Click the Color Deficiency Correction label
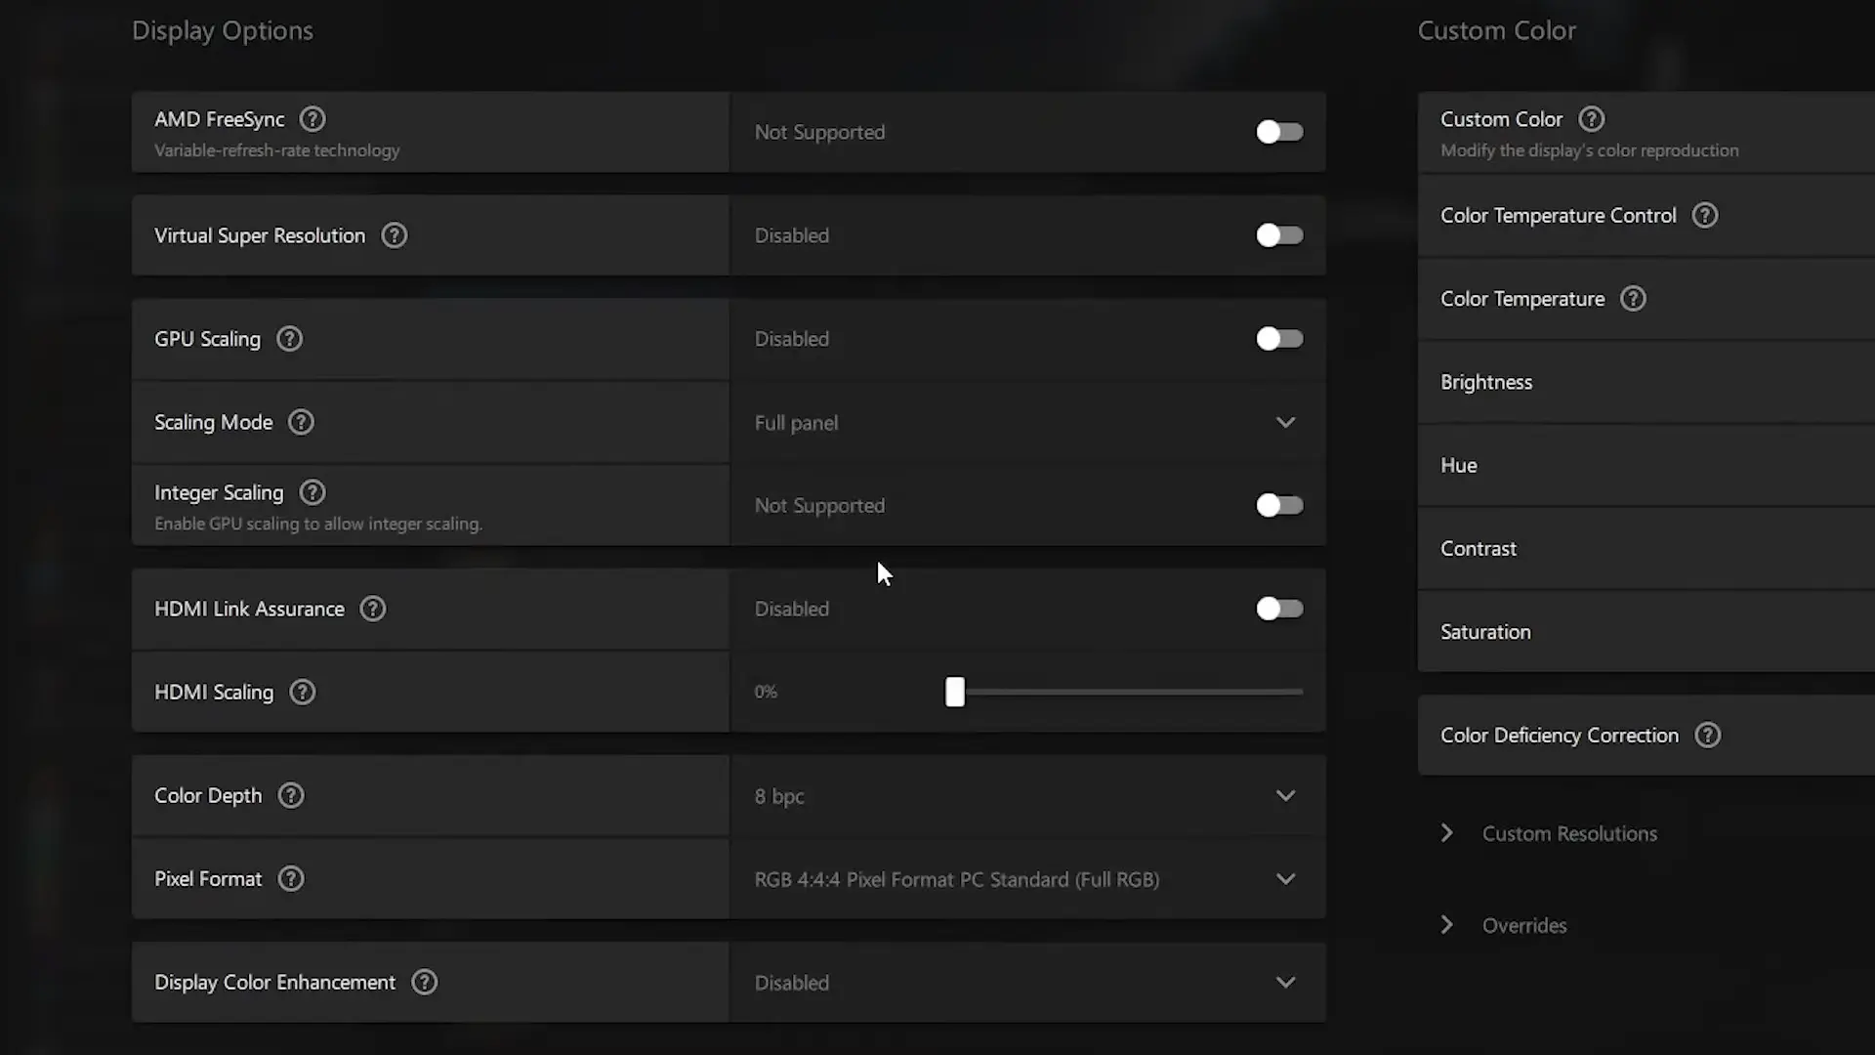The width and height of the screenshot is (1875, 1055). pos(1560,735)
